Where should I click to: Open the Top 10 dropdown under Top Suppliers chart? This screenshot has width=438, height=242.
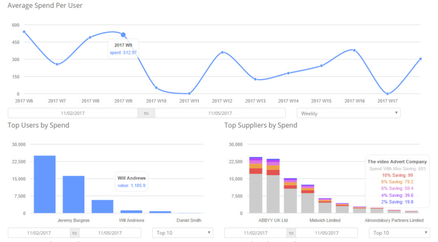tap(400, 233)
